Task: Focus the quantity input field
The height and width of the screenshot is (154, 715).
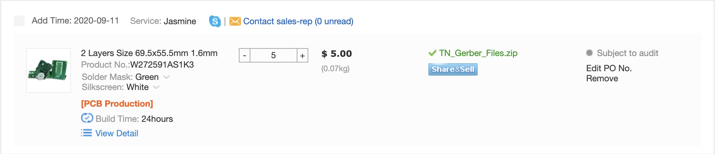Action: (273, 55)
